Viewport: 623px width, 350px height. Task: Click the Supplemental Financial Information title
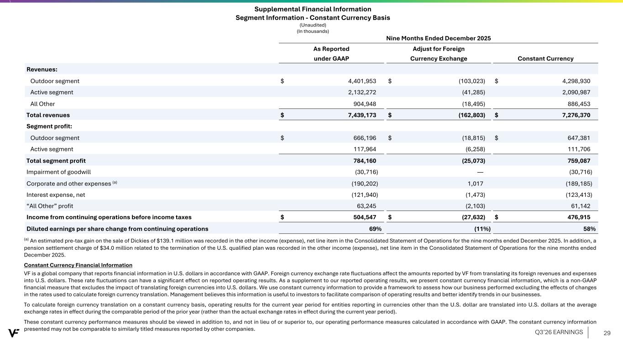(x=313, y=9)
